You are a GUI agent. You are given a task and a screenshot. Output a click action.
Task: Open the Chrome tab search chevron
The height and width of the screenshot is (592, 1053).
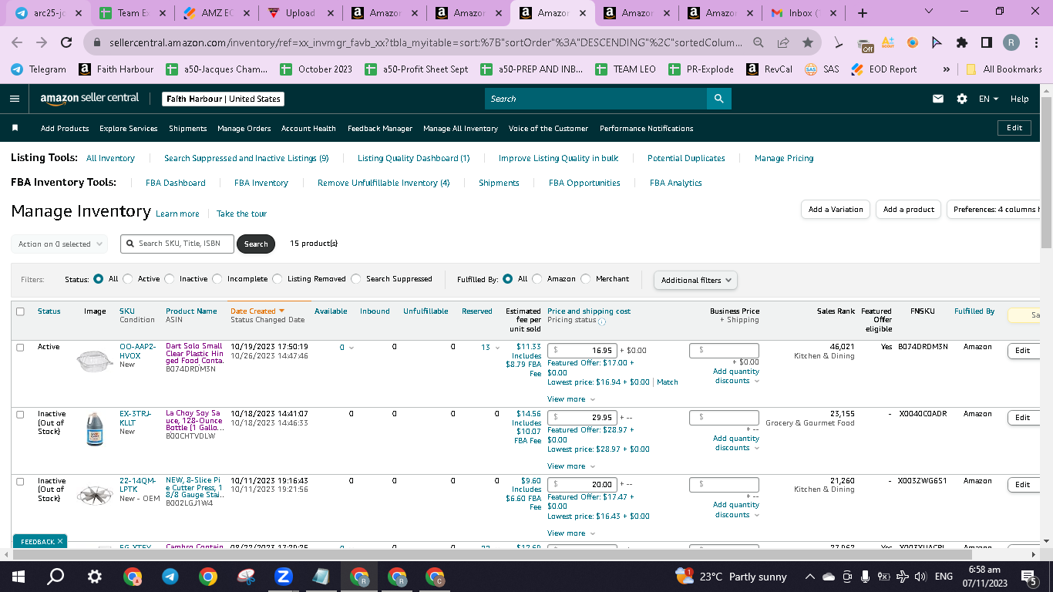tap(928, 12)
